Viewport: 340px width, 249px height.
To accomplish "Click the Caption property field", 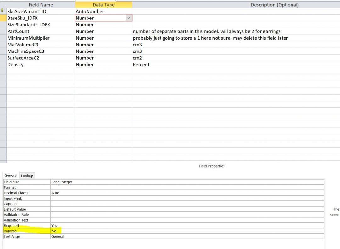I will (187, 204).
